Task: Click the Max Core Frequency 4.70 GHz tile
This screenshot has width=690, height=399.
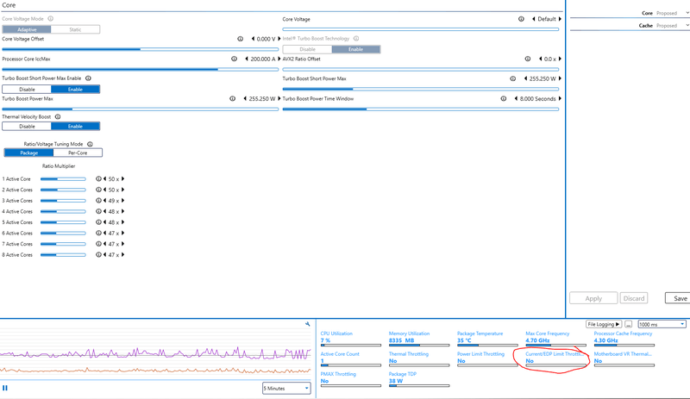Action: (555, 339)
